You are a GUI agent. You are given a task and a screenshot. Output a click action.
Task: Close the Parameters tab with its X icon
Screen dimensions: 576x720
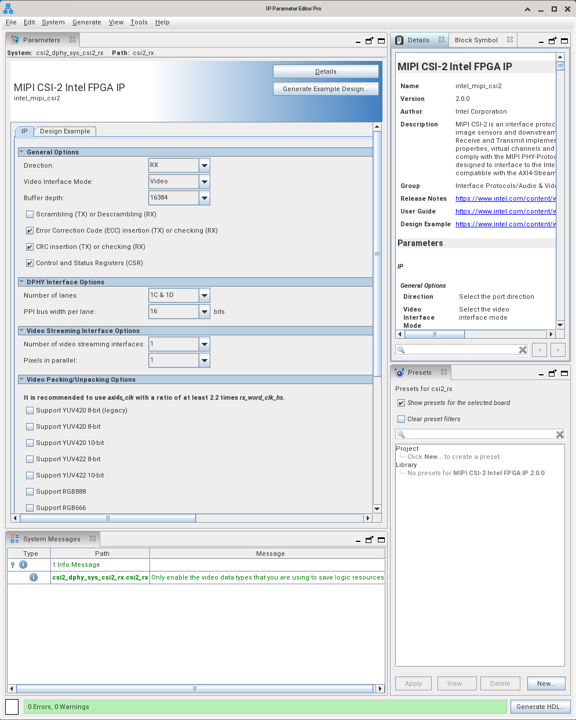(72, 40)
